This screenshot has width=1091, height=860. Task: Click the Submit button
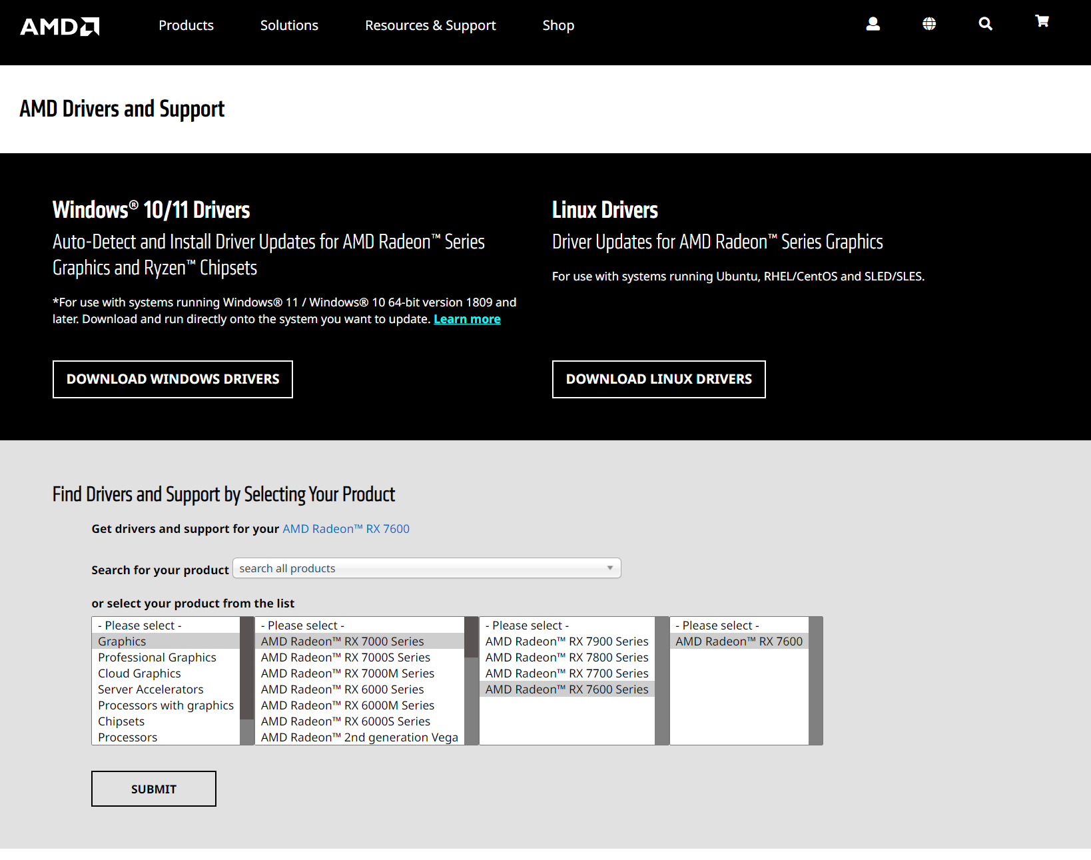coord(153,789)
